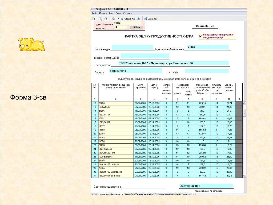The height and width of the screenshot is (205, 273).
Task: Select sow cell '1693/11701'
Action: click(116, 115)
